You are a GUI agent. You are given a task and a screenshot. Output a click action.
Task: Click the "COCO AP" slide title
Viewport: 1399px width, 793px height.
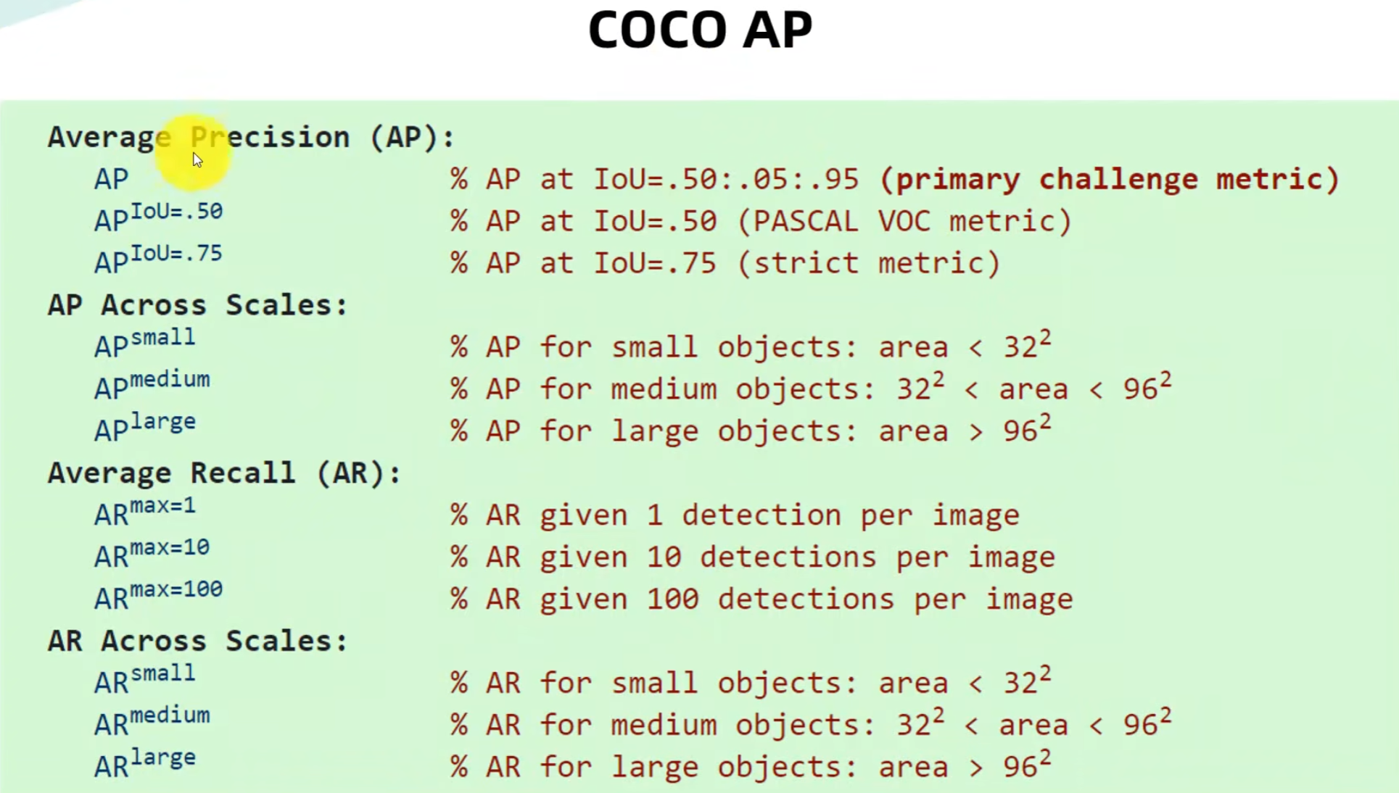coord(700,30)
